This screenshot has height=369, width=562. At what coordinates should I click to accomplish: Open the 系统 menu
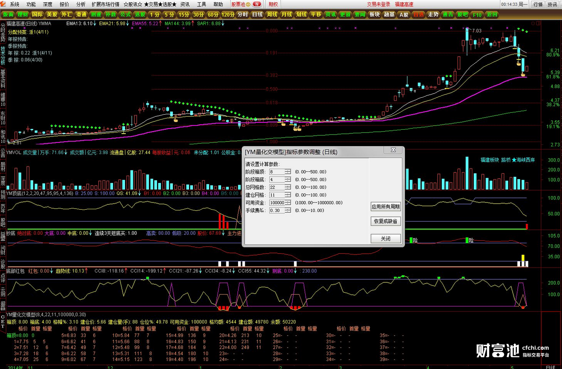(x=15, y=4)
